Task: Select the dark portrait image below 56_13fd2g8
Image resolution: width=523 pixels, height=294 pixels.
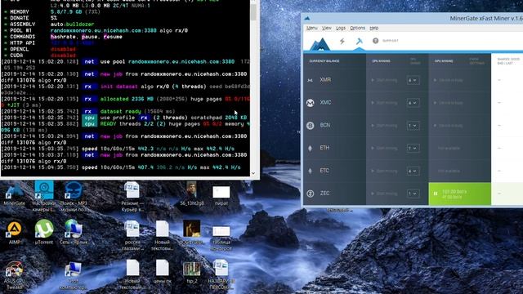Action: pos(191,232)
